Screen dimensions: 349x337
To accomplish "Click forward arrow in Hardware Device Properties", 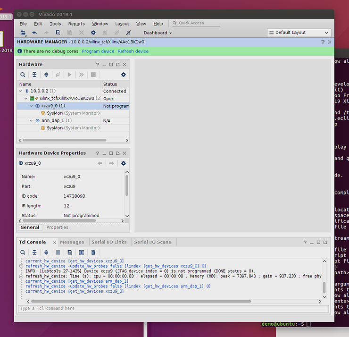I will point(111,163).
